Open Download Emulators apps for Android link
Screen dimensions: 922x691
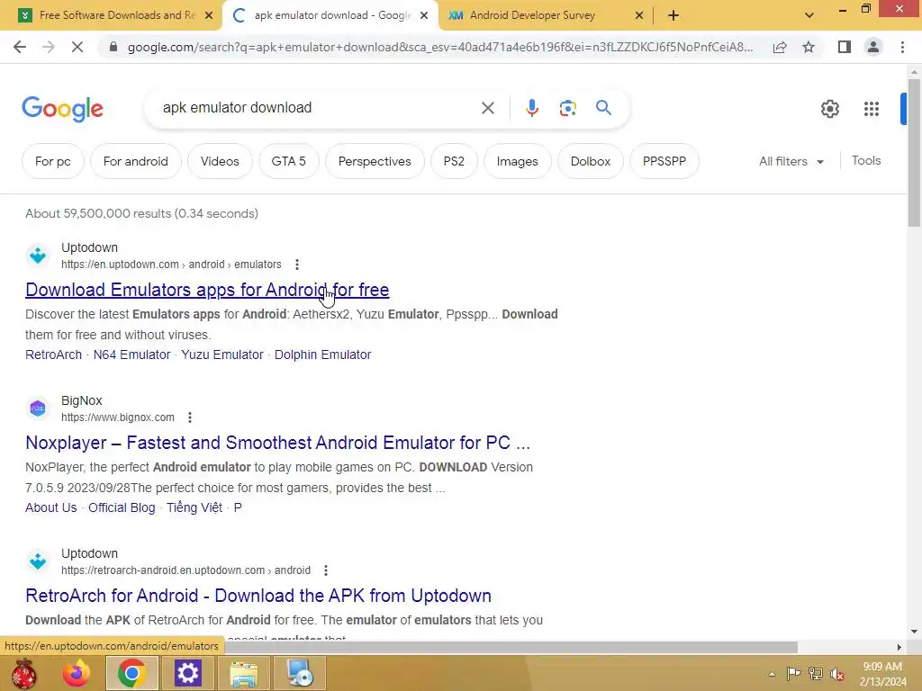click(x=207, y=290)
